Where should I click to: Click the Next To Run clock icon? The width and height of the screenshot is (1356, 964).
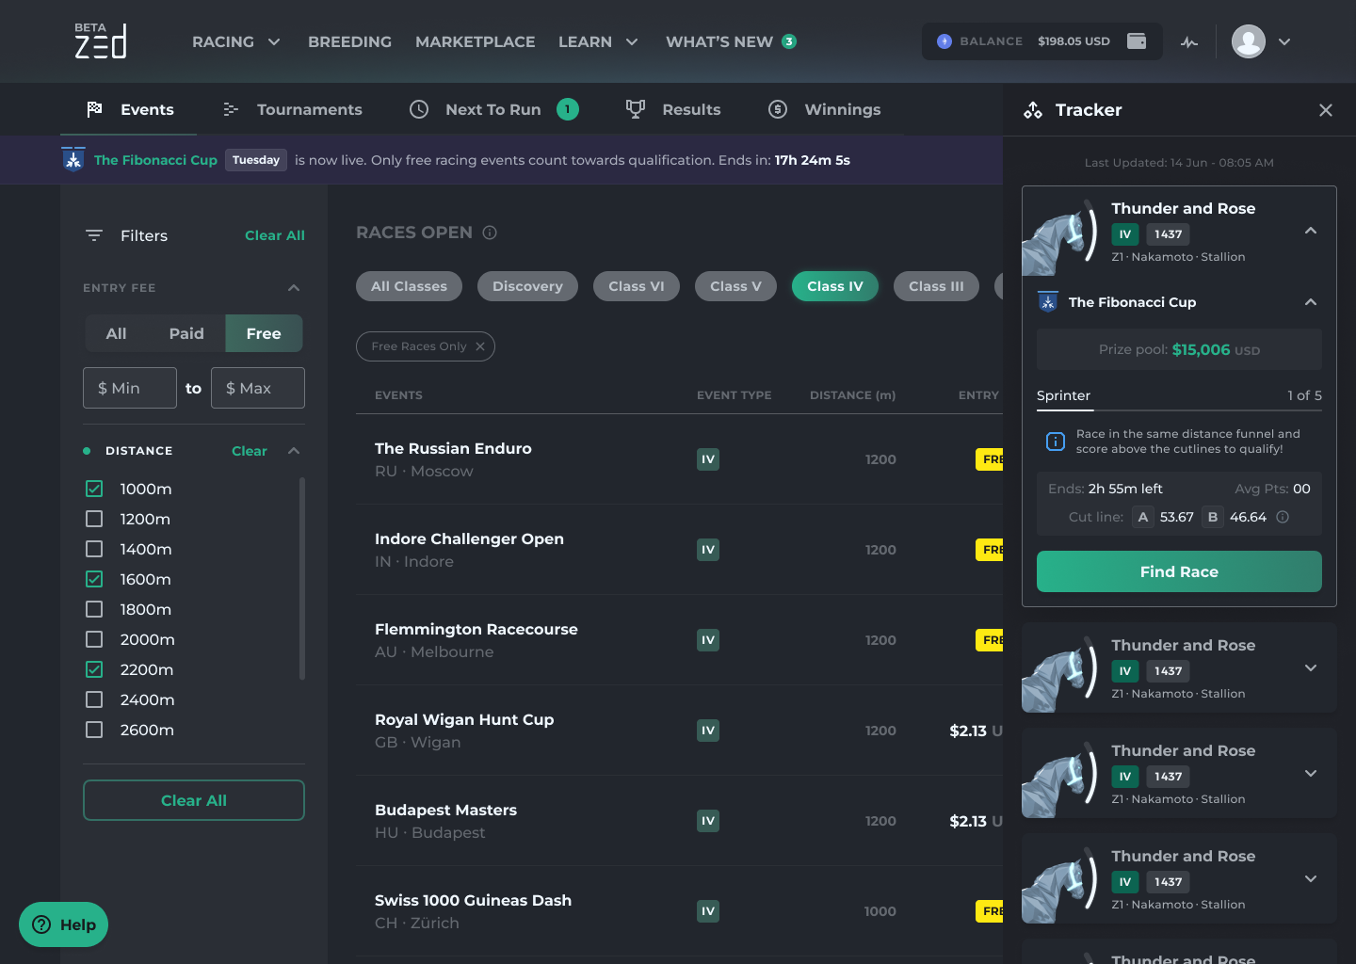tap(419, 109)
